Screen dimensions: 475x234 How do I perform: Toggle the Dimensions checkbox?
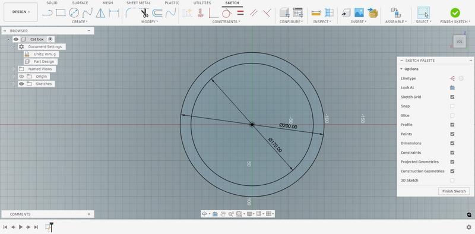pyautogui.click(x=452, y=143)
